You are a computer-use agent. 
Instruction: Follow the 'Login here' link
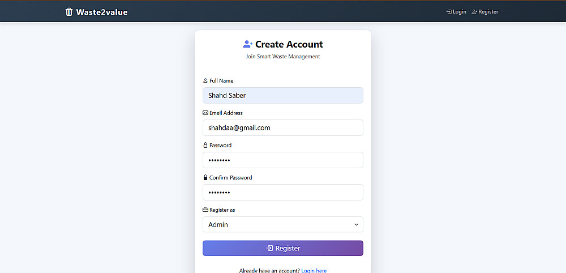314,271
